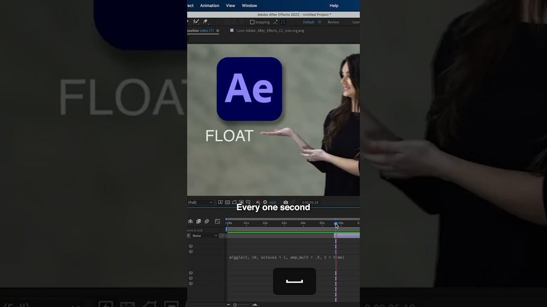Open the Help menu
The height and width of the screenshot is (307, 547).
pyautogui.click(x=334, y=6)
